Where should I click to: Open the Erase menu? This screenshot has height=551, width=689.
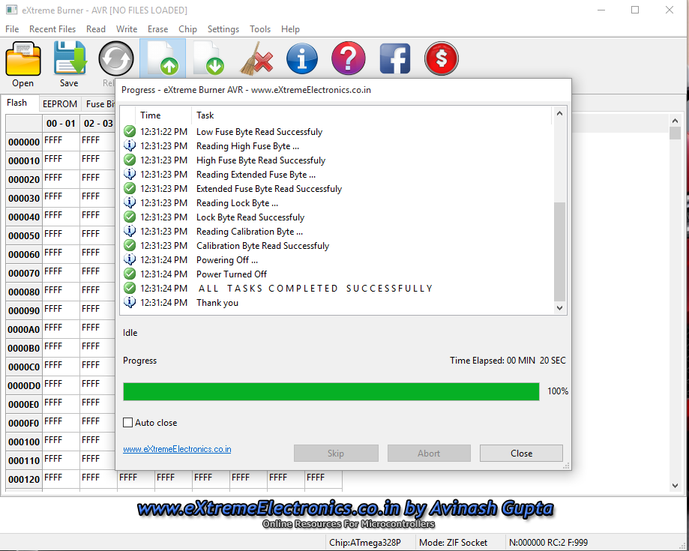(157, 29)
